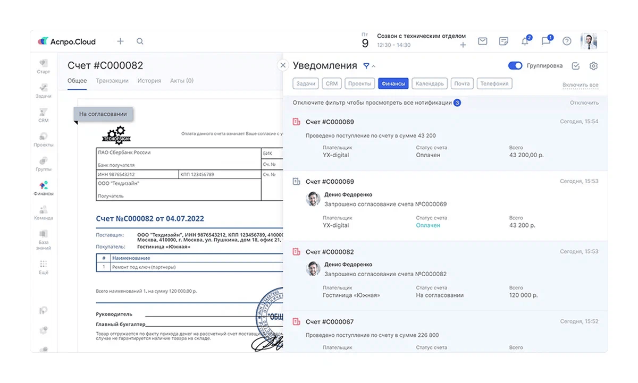Click the plus create button in header
This screenshot has height=383, width=638.
pos(120,41)
